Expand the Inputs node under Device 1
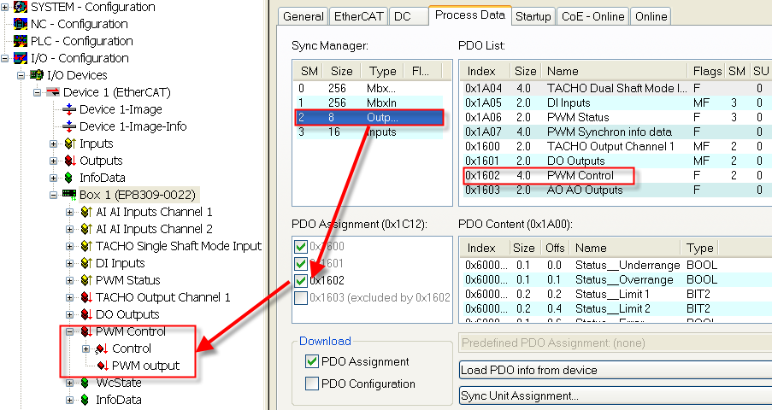772x410 pixels. click(53, 143)
